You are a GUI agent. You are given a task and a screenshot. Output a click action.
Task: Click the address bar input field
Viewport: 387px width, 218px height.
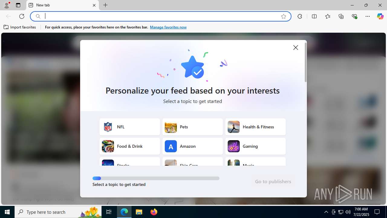tap(160, 16)
